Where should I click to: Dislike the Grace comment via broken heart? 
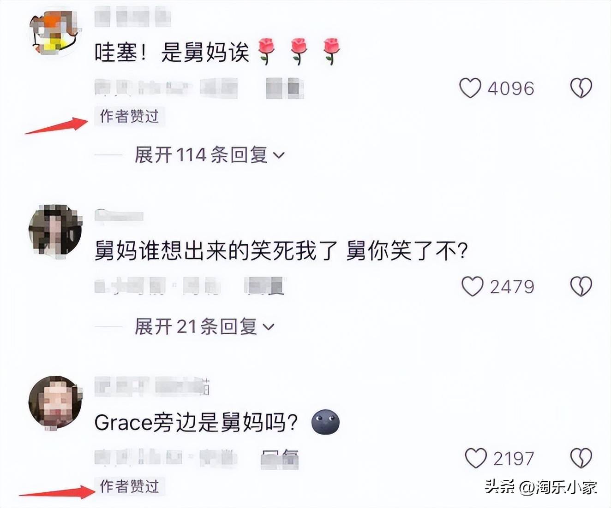tap(581, 458)
